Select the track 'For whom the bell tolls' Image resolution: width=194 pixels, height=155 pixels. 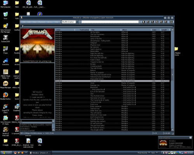point(112,58)
